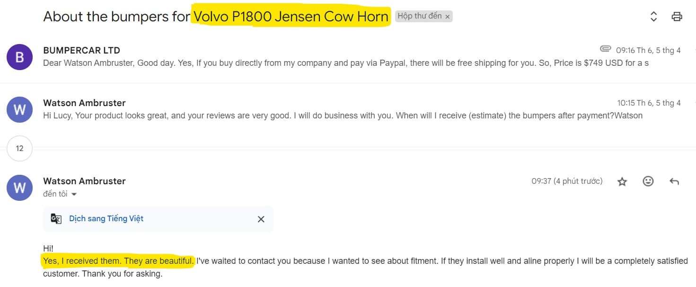Star the latest Watson Ambruster message
The height and width of the screenshot is (287, 696).
tap(622, 181)
